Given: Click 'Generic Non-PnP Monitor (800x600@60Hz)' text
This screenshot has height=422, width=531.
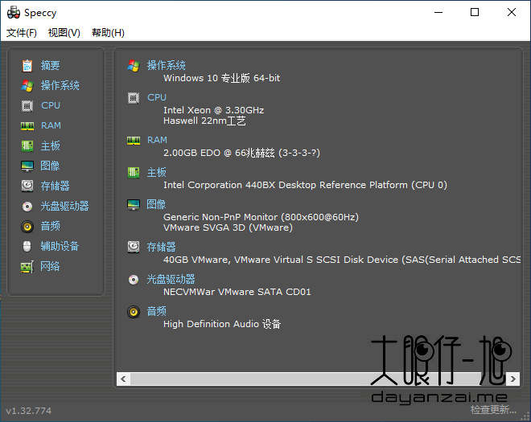Looking at the screenshot, I should coord(261,217).
